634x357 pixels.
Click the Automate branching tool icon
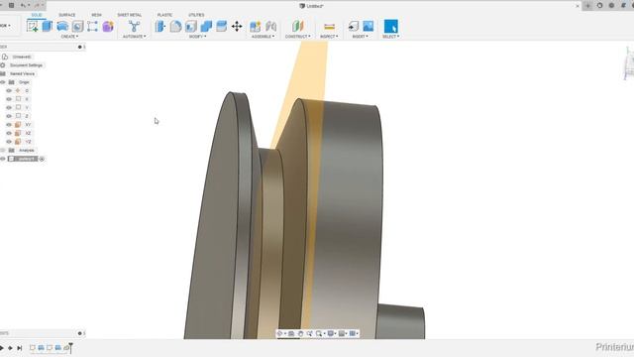point(135,27)
